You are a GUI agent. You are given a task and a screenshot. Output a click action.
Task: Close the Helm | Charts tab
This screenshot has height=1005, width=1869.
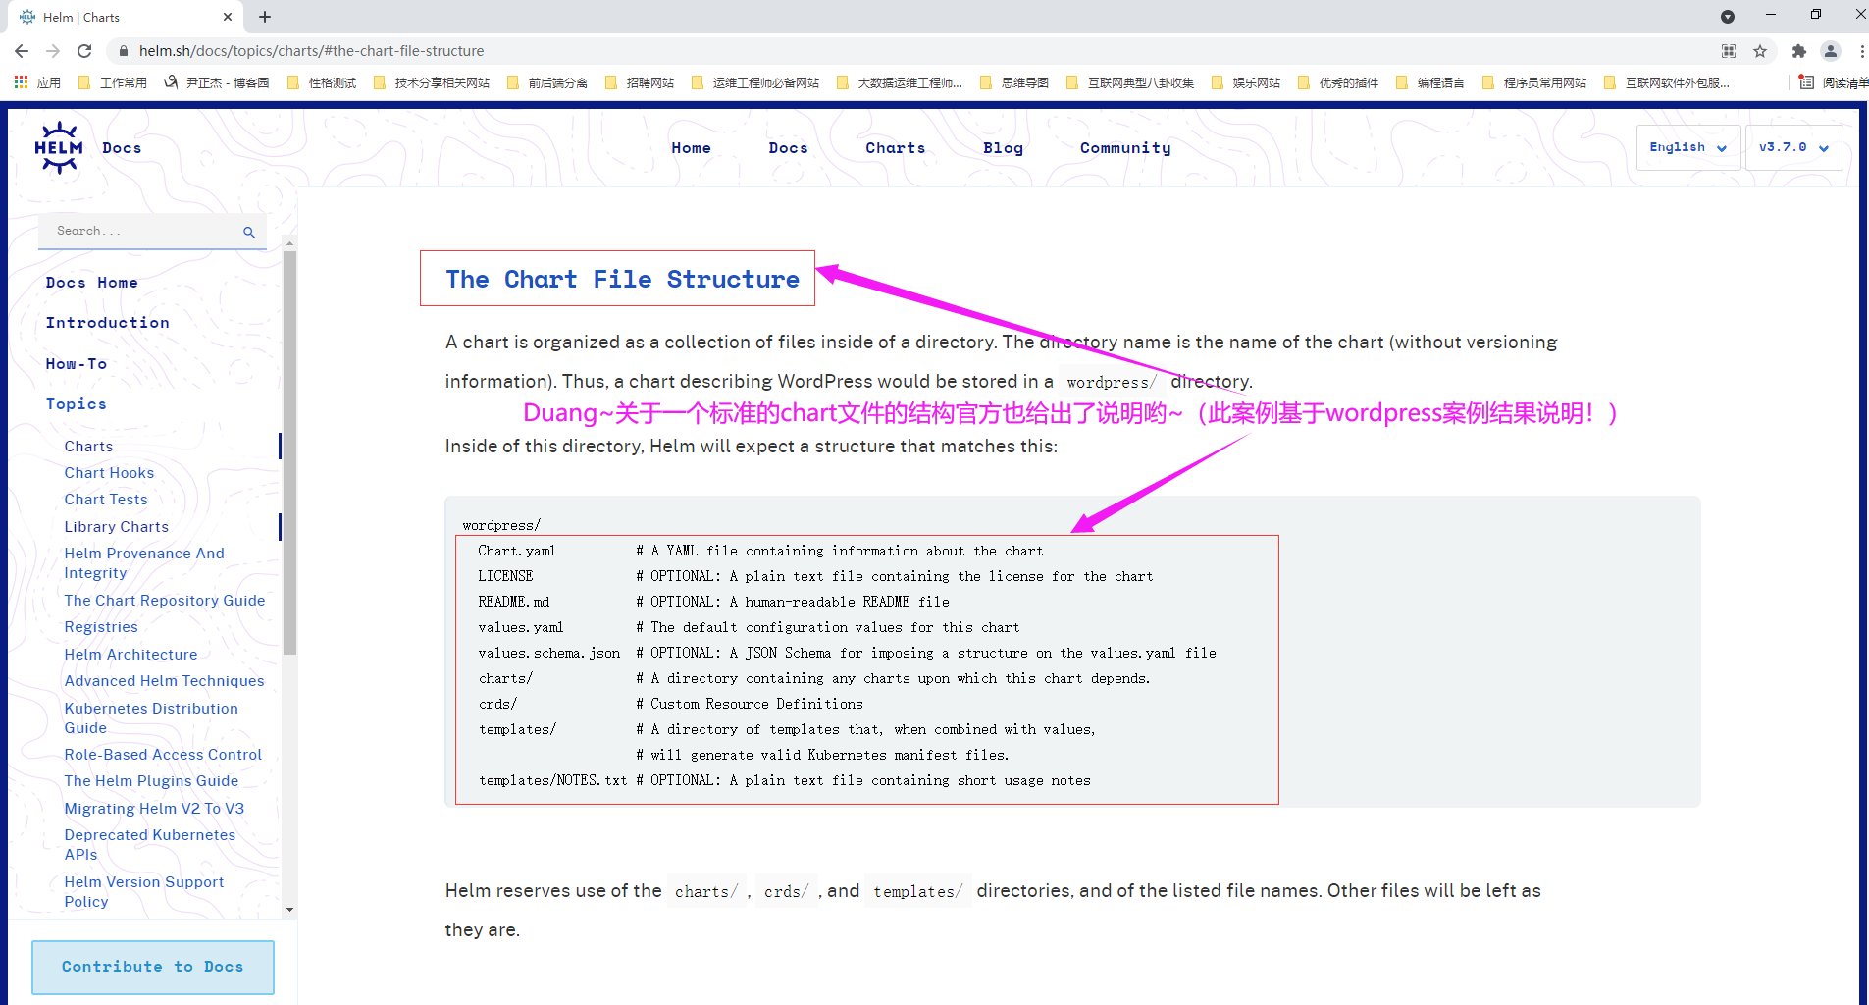(x=228, y=17)
